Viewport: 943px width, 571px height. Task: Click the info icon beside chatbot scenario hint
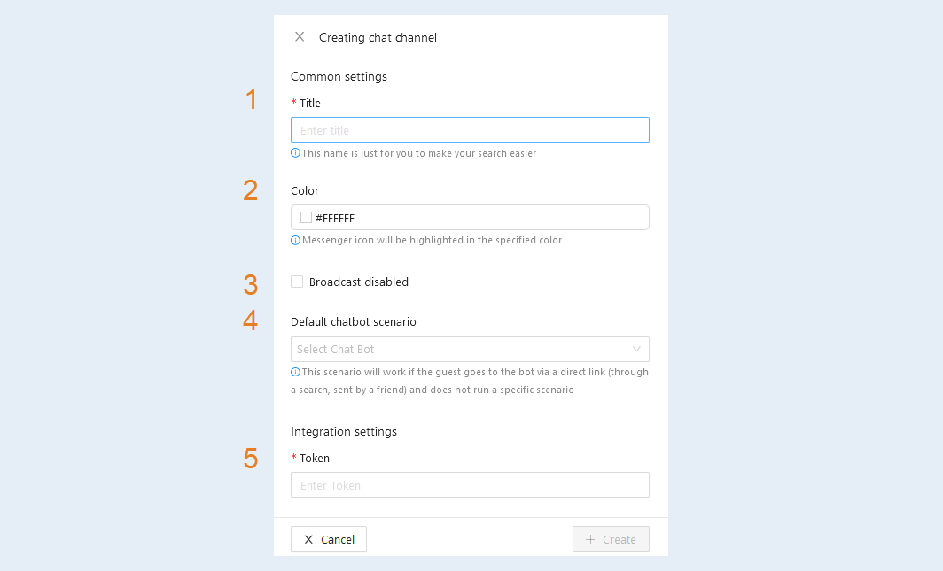point(295,373)
